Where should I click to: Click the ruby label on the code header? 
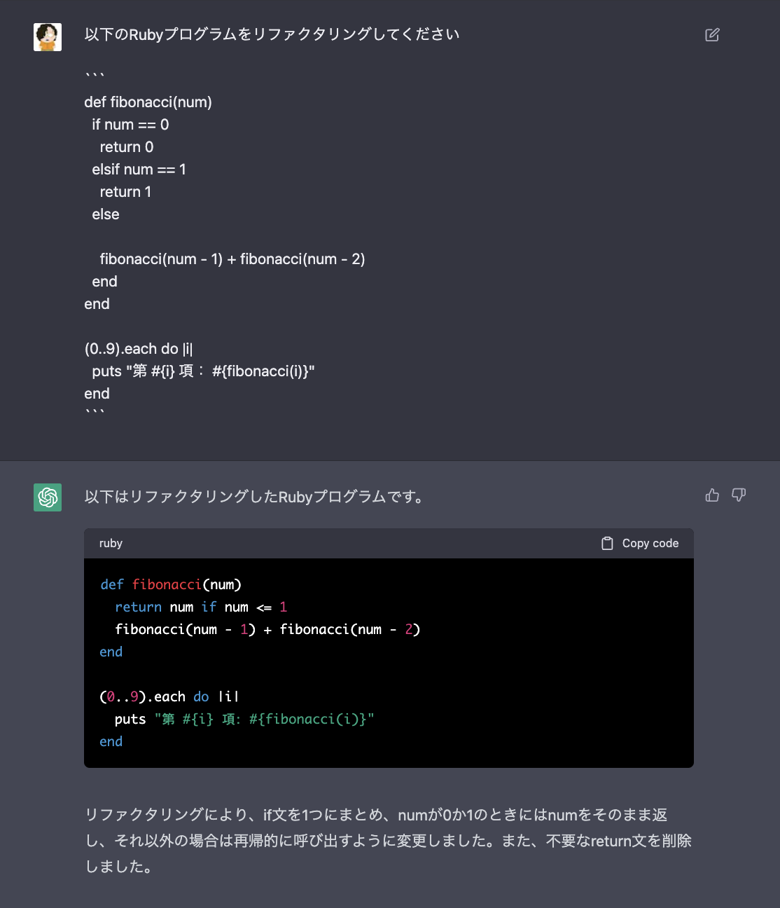(111, 543)
